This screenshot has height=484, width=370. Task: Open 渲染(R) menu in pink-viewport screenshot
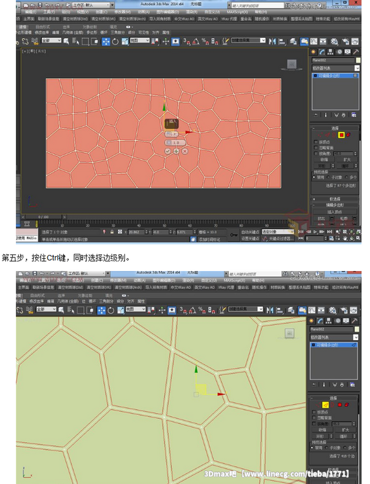coord(192,12)
